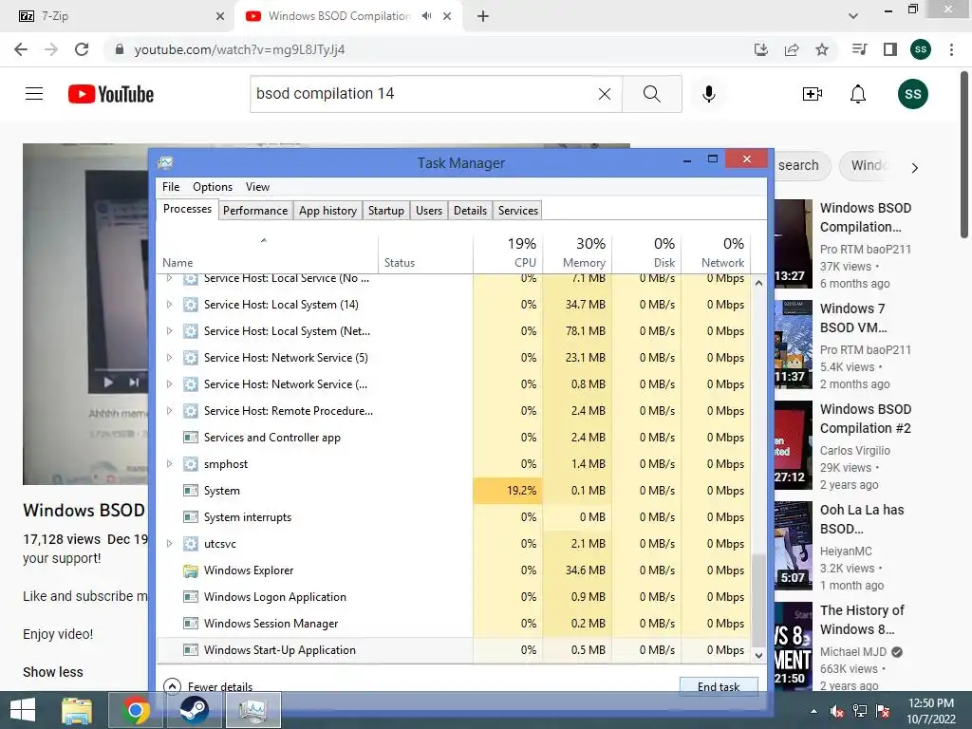The width and height of the screenshot is (972, 729).
Task: Click the volume tray icon
Action: (837, 711)
